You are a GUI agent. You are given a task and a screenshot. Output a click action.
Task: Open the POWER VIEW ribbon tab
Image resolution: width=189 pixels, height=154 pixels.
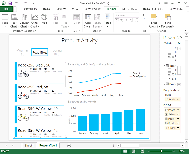point(92,9)
